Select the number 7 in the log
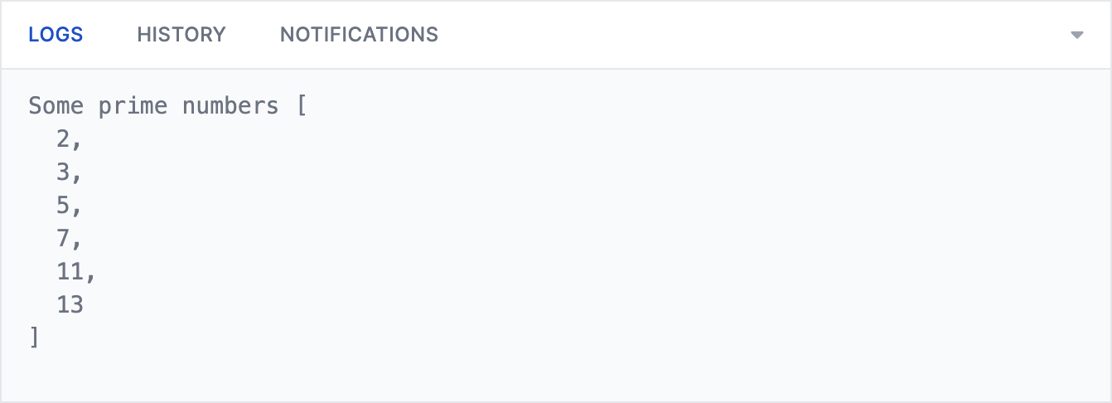 click(64, 239)
